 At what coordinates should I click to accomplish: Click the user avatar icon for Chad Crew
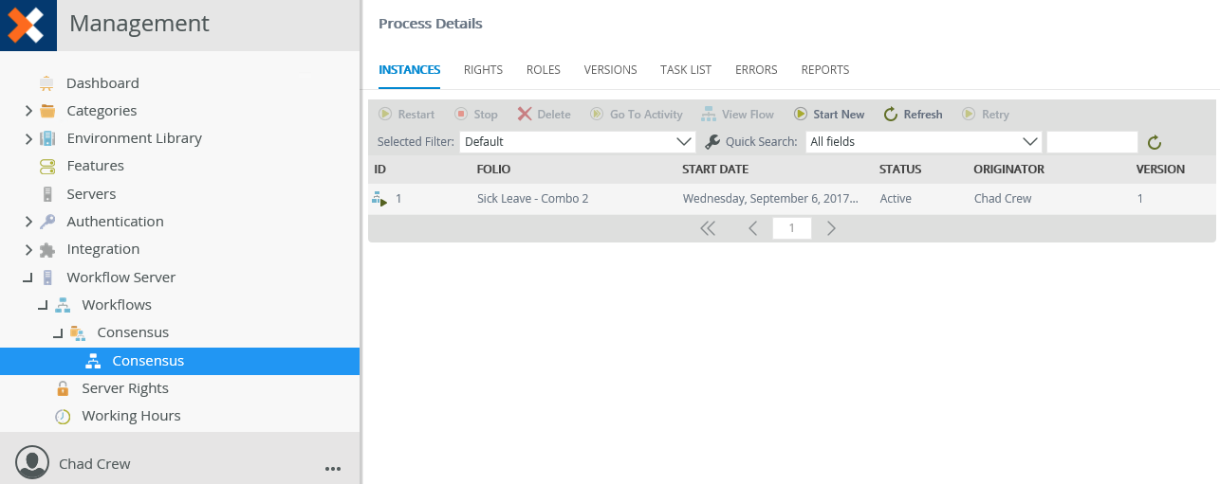32,462
